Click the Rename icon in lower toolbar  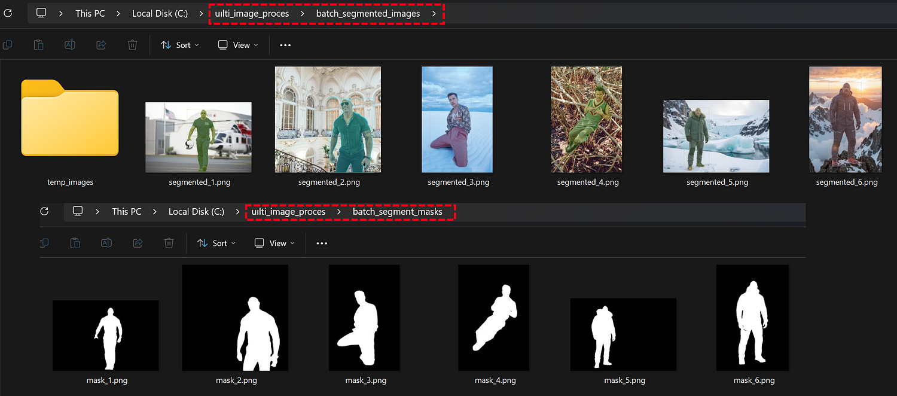pyautogui.click(x=106, y=243)
